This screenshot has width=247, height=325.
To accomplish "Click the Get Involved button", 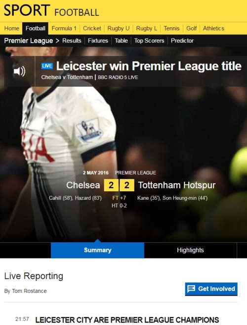I will pos(211,289).
